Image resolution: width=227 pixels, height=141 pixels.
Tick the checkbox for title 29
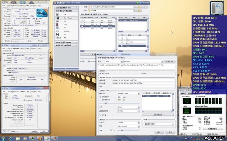[x=82, y=20]
